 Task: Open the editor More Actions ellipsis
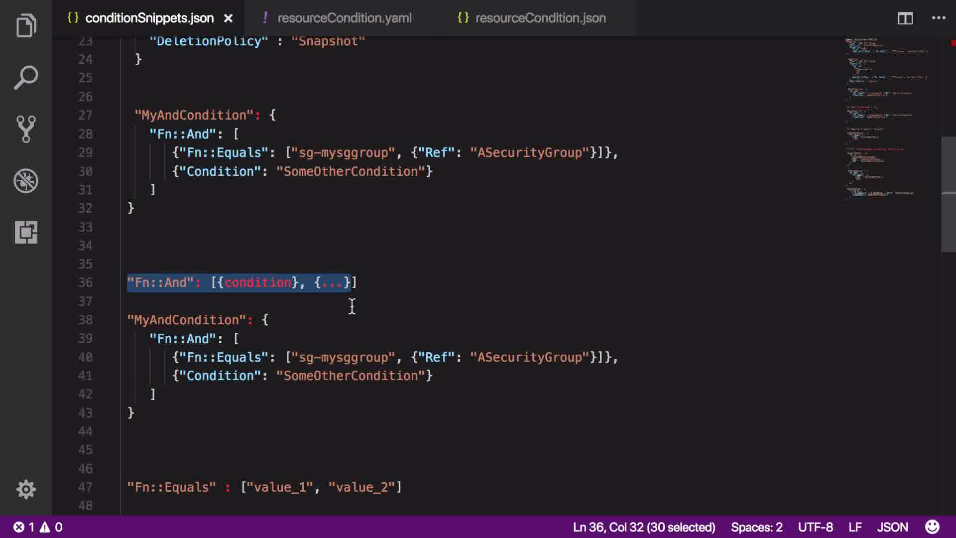939,18
